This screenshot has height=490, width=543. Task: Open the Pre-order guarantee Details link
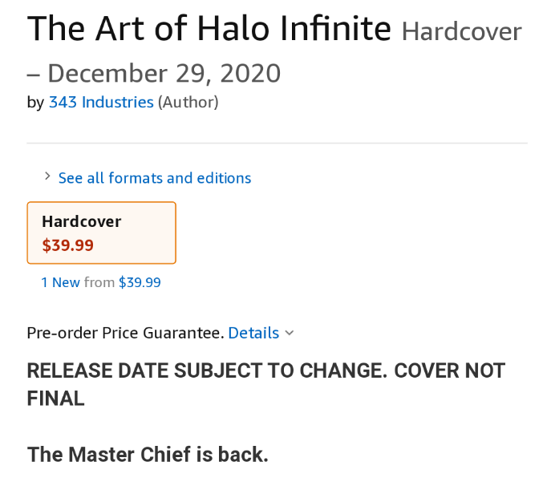[253, 333]
